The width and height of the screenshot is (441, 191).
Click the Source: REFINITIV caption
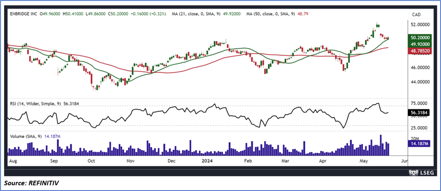coord(31,183)
